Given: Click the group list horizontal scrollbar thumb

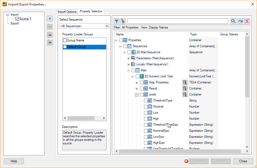Looking at the screenshot, I should tap(81, 118).
